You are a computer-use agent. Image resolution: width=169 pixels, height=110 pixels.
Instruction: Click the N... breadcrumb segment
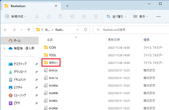coord(47,30)
